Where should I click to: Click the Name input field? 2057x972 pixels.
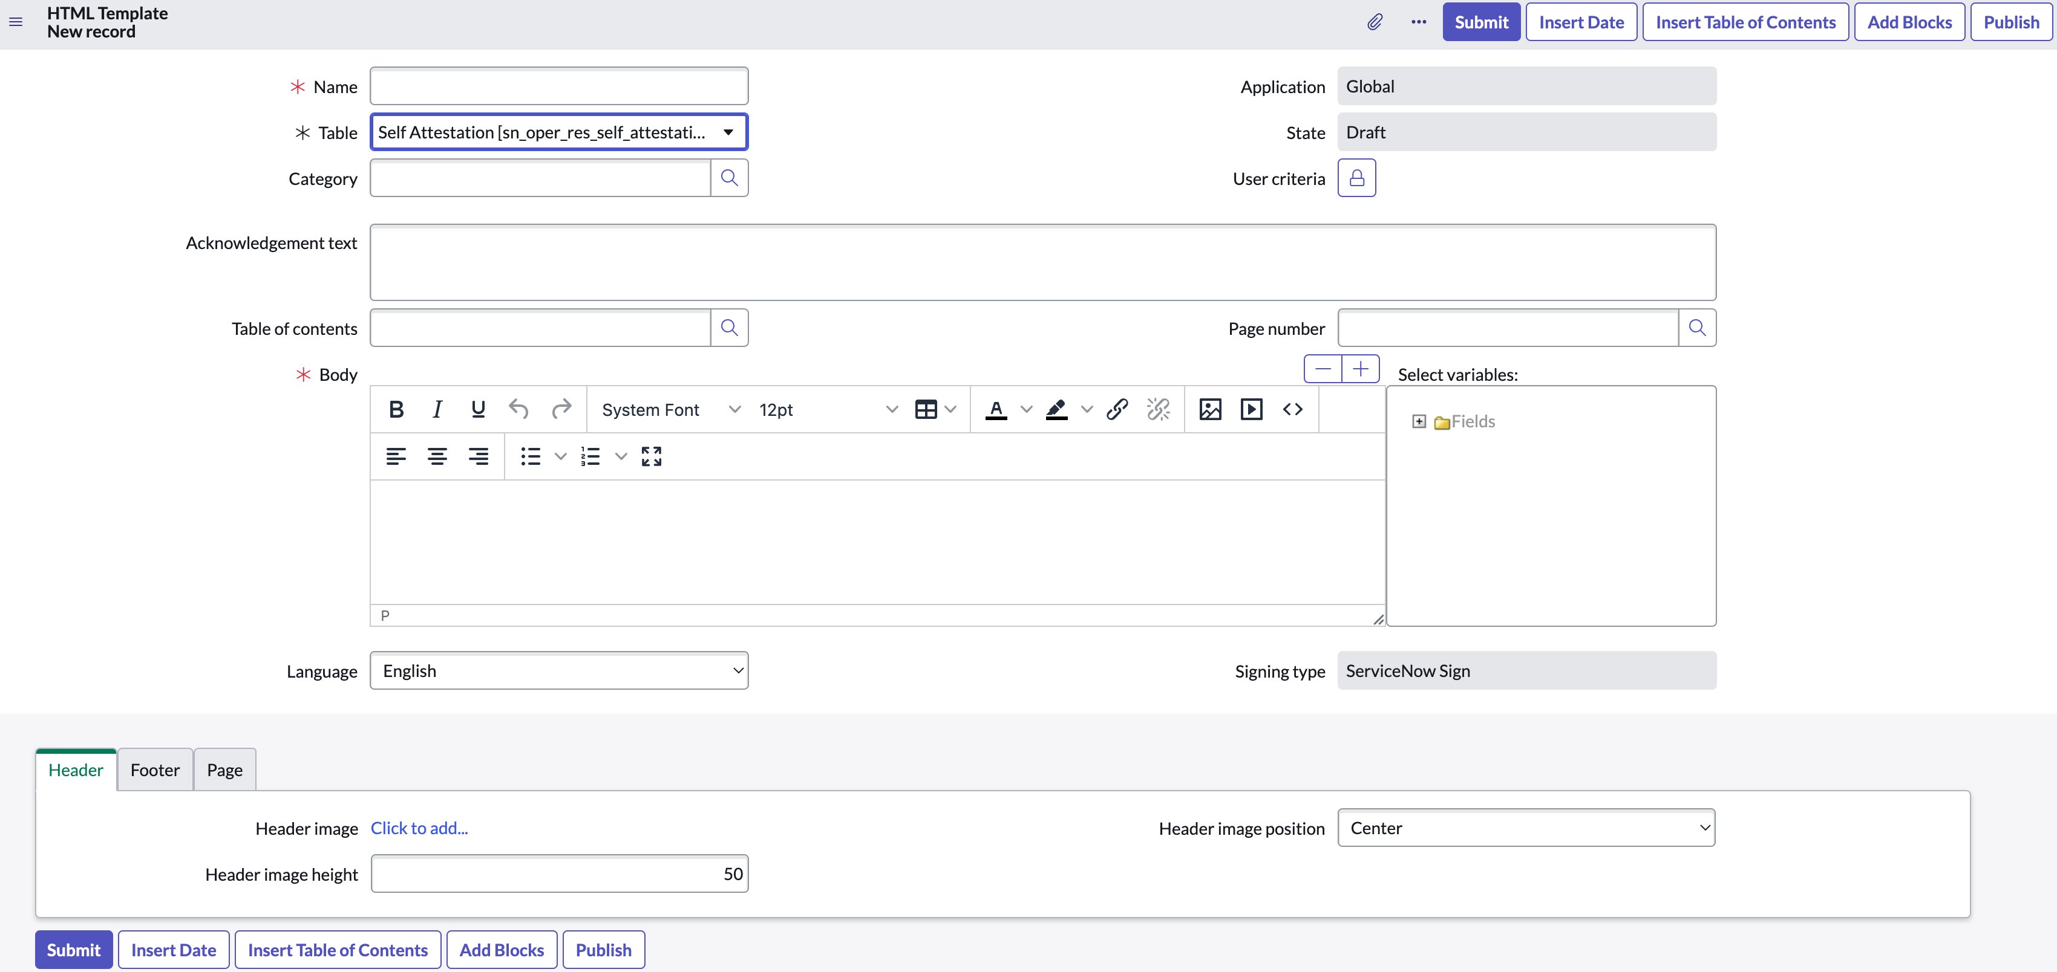click(x=559, y=86)
